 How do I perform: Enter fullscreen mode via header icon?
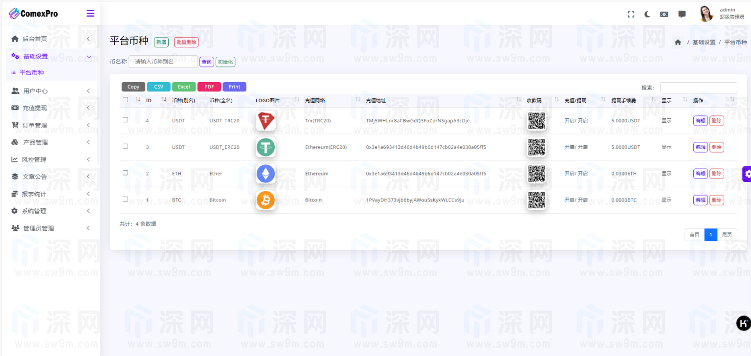pos(631,14)
